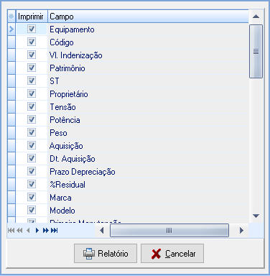
Task: Toggle the Peso print checkbox
Action: click(x=32, y=132)
